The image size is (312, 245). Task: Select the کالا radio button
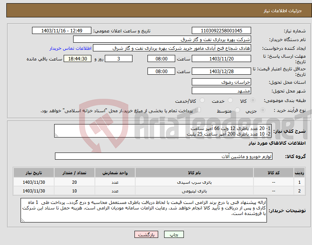[253, 100]
